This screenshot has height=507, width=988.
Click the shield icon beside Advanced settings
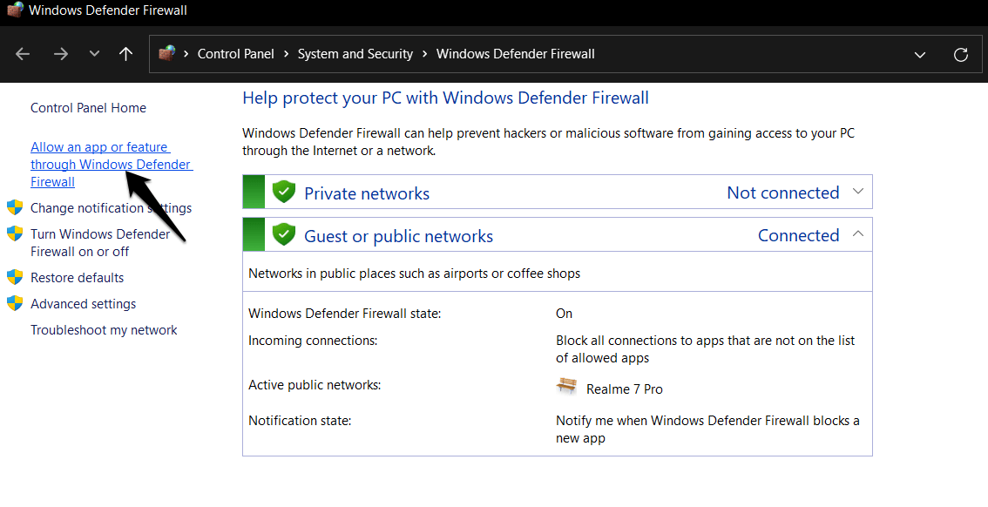tap(15, 303)
